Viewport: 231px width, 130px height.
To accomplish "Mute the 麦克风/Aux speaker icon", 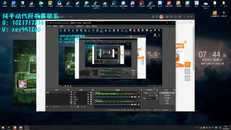I will tap(135, 104).
